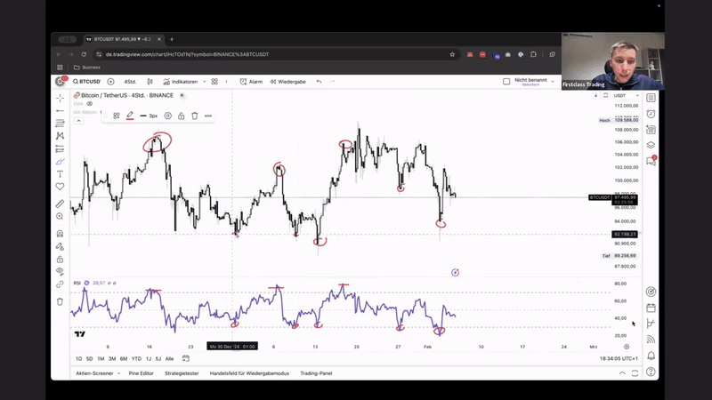Open the forecasting and measurement tools

coord(60,148)
